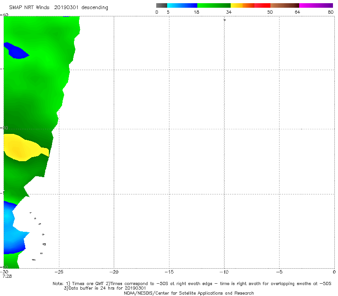Image resolution: width=338 pixels, height=296 pixels.
Task: Select the gray segment of the color bar
Action: pos(162,5)
